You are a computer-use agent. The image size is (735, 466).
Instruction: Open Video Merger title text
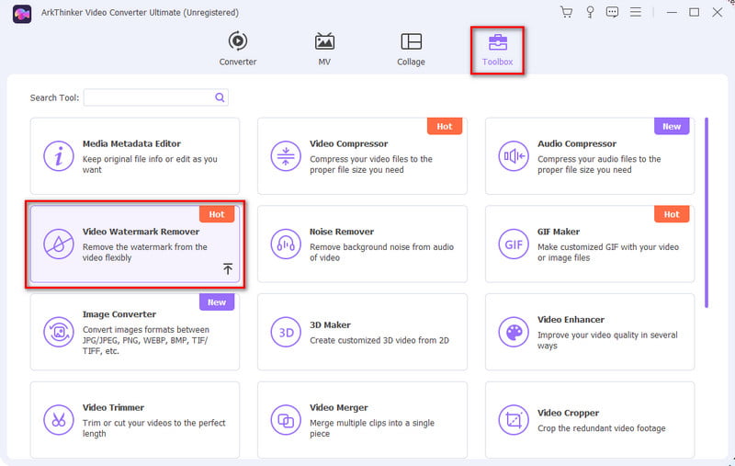339,407
